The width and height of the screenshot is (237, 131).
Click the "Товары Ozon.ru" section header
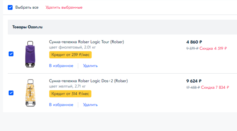(x=27, y=27)
